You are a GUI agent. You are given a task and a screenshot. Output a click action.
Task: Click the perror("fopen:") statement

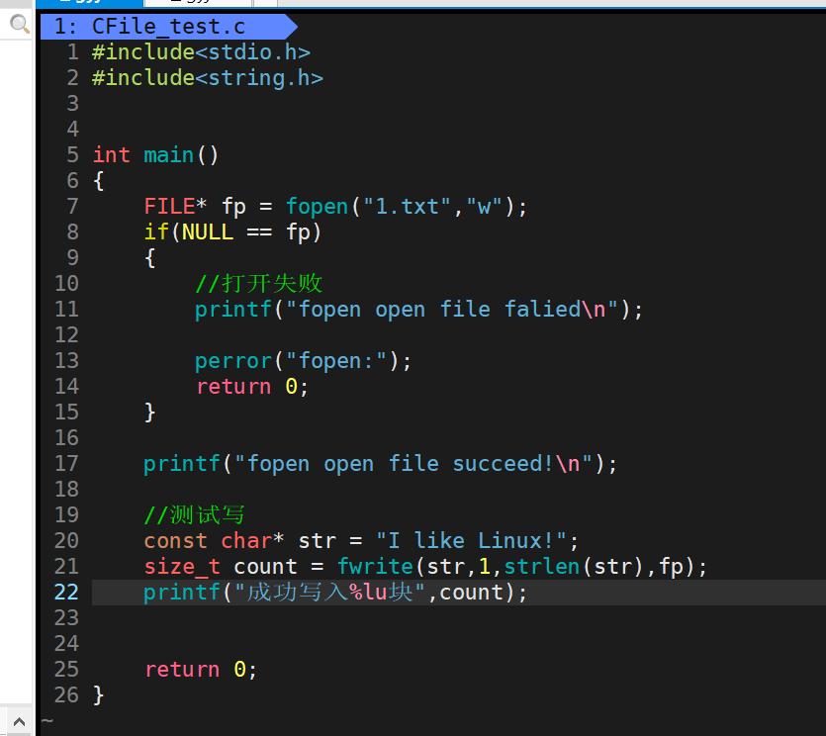click(x=303, y=361)
